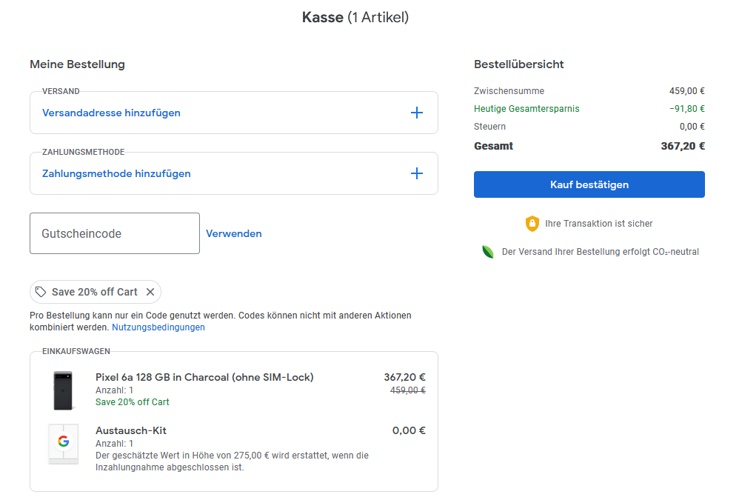
Task: Open the Pixel 6a phone thumbnail
Action: point(63,390)
